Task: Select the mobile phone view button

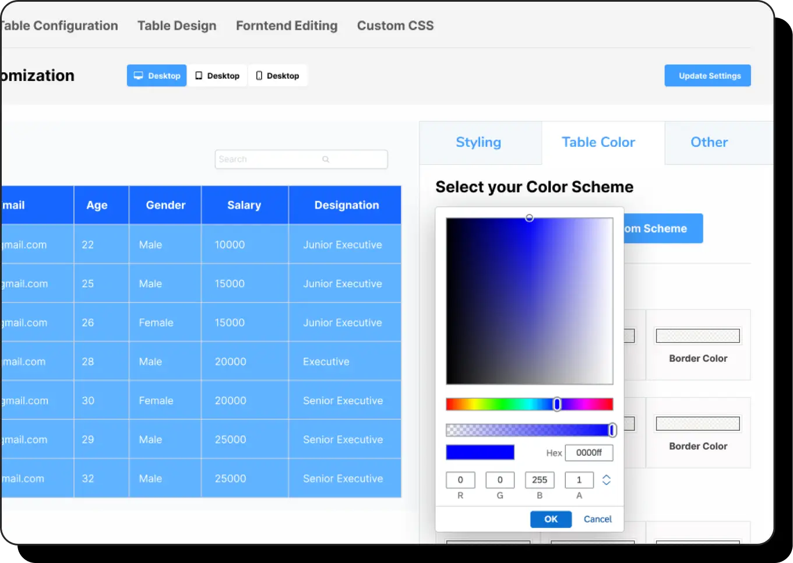Action: click(x=277, y=76)
